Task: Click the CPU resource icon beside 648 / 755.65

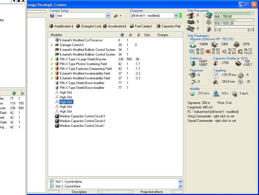Action: pos(209,15)
